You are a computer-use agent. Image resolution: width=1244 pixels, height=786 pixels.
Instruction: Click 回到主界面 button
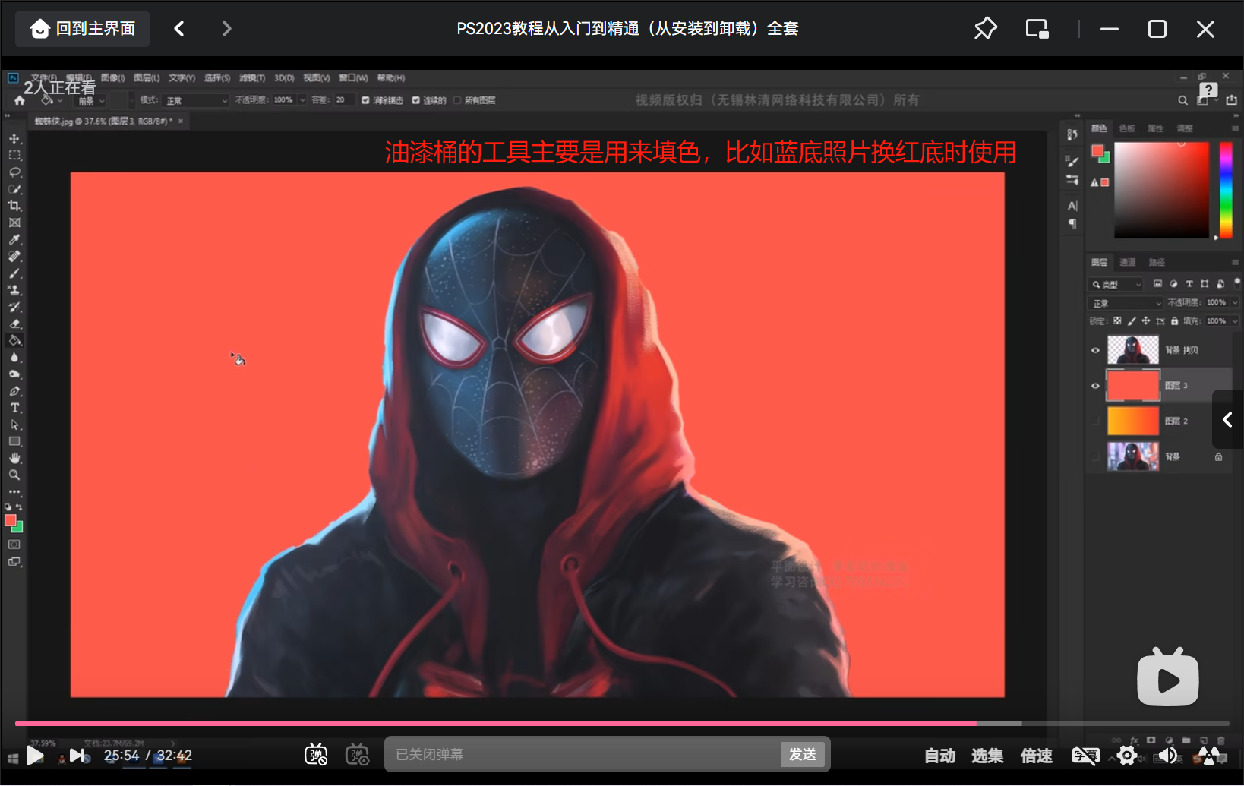pyautogui.click(x=83, y=29)
